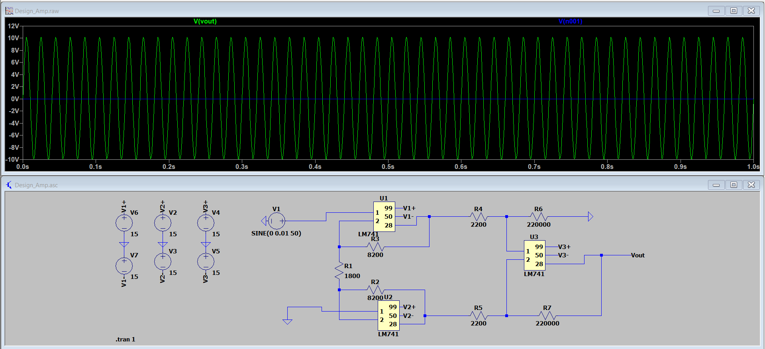Screen dimensions: 765x349
Task: Click the ground symbol between V6 and V7
Action: [x=124, y=244]
